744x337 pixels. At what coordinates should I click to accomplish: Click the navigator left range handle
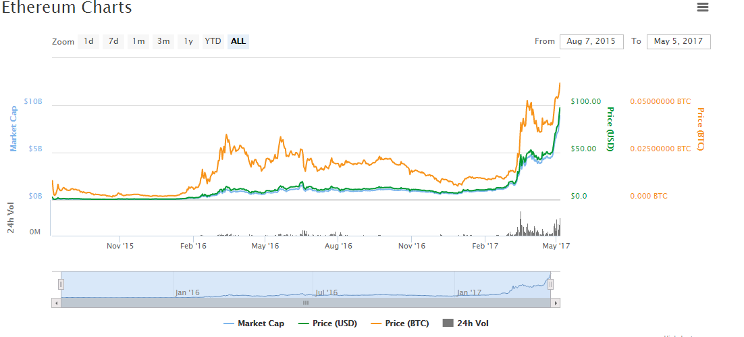[x=61, y=284]
